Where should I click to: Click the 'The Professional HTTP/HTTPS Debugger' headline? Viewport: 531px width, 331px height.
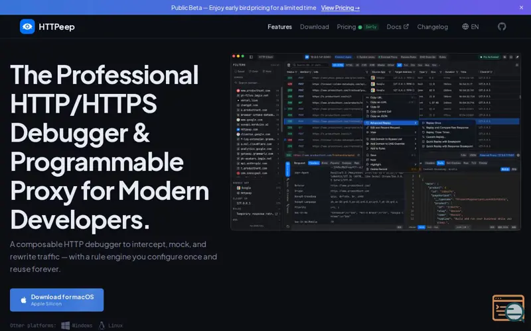(110, 147)
